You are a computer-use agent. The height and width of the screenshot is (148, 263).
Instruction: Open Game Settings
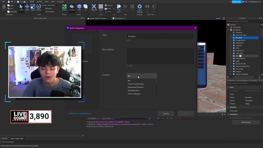tap(140, 8)
